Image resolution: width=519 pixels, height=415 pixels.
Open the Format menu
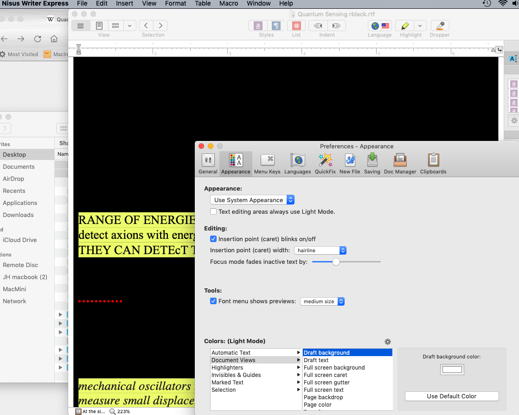pos(175,4)
